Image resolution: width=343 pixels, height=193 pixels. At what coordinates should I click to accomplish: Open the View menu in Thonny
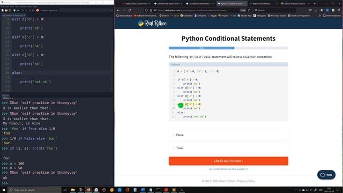tap(12, 7)
